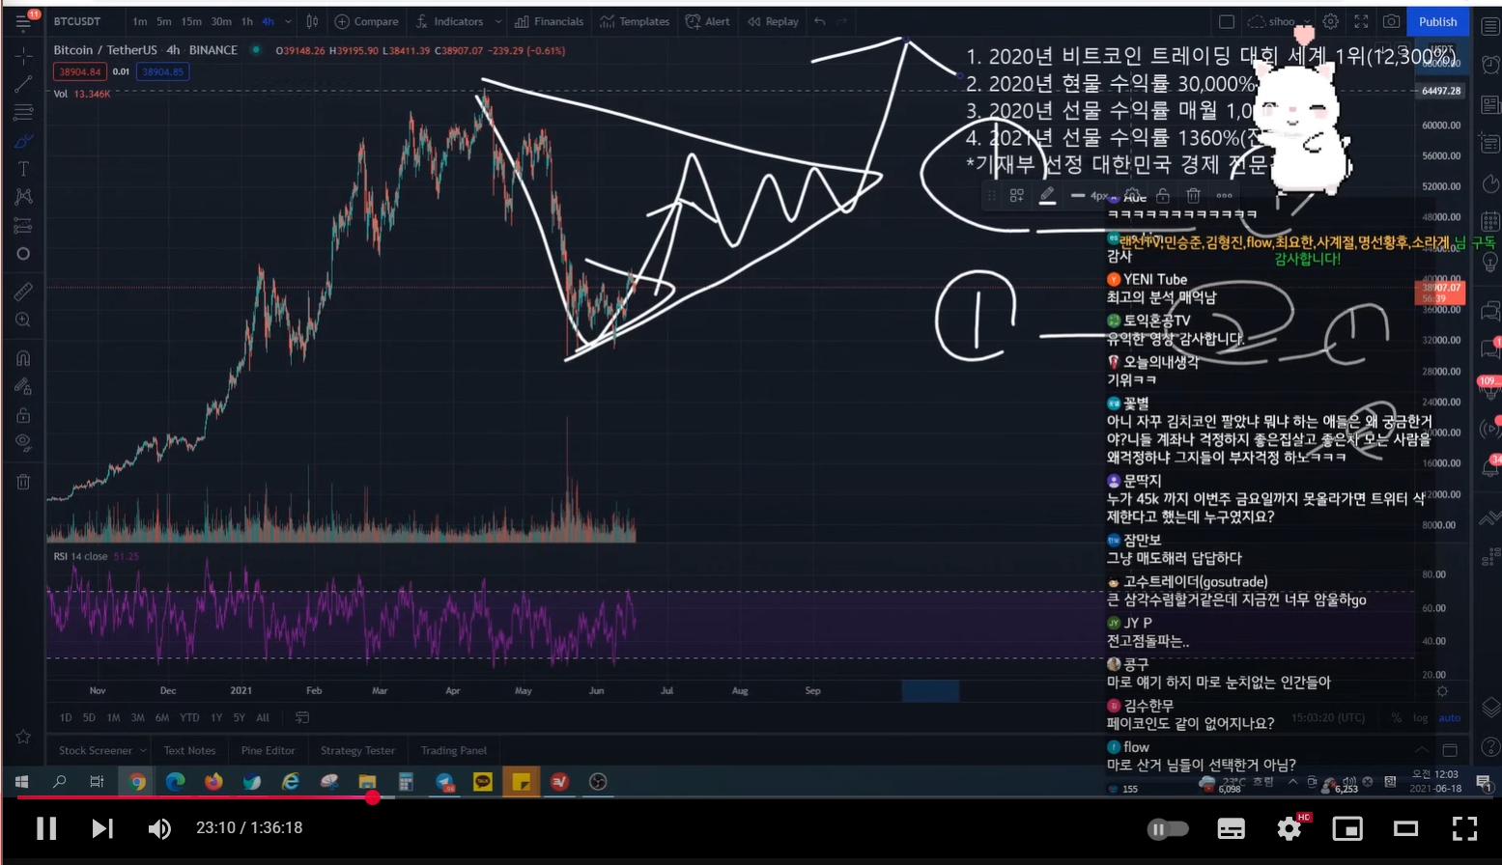Take a chart snapshot with camera

[1391, 21]
